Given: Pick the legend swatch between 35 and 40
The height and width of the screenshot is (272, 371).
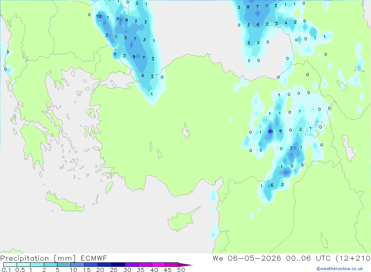Looking at the screenshot, I should (x=145, y=265).
